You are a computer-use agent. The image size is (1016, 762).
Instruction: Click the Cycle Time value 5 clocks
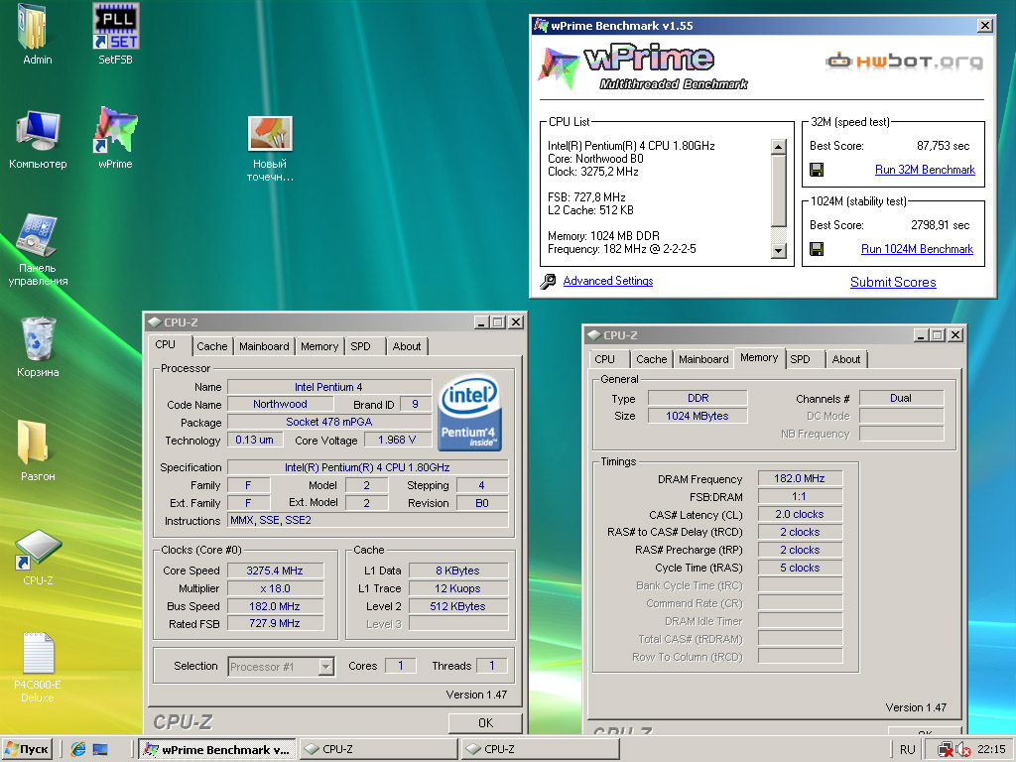tap(800, 568)
